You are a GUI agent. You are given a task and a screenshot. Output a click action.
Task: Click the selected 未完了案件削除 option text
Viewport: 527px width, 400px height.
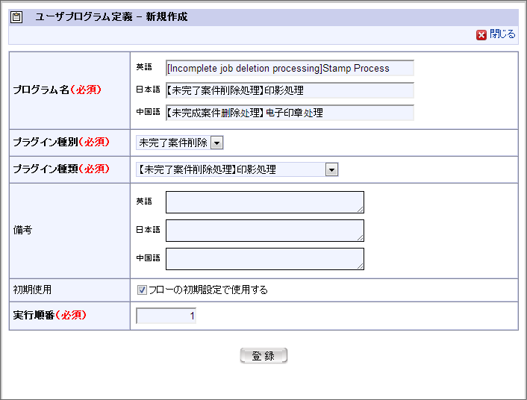172,143
